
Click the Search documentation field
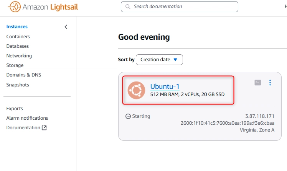(180, 7)
